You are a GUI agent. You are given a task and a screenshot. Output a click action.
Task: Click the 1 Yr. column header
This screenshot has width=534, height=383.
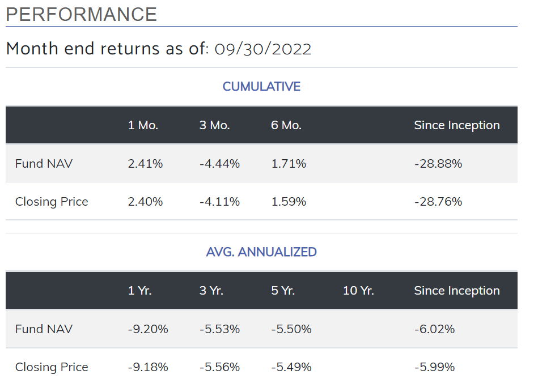[x=140, y=291]
